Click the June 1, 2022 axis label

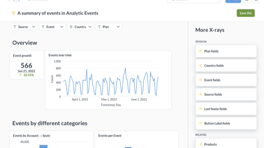[139, 99]
